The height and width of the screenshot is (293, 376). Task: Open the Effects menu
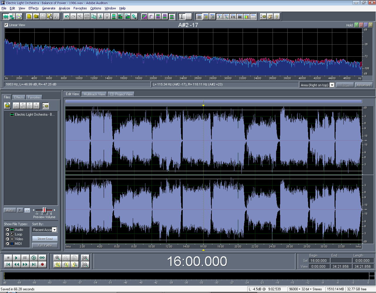pyautogui.click(x=33, y=8)
